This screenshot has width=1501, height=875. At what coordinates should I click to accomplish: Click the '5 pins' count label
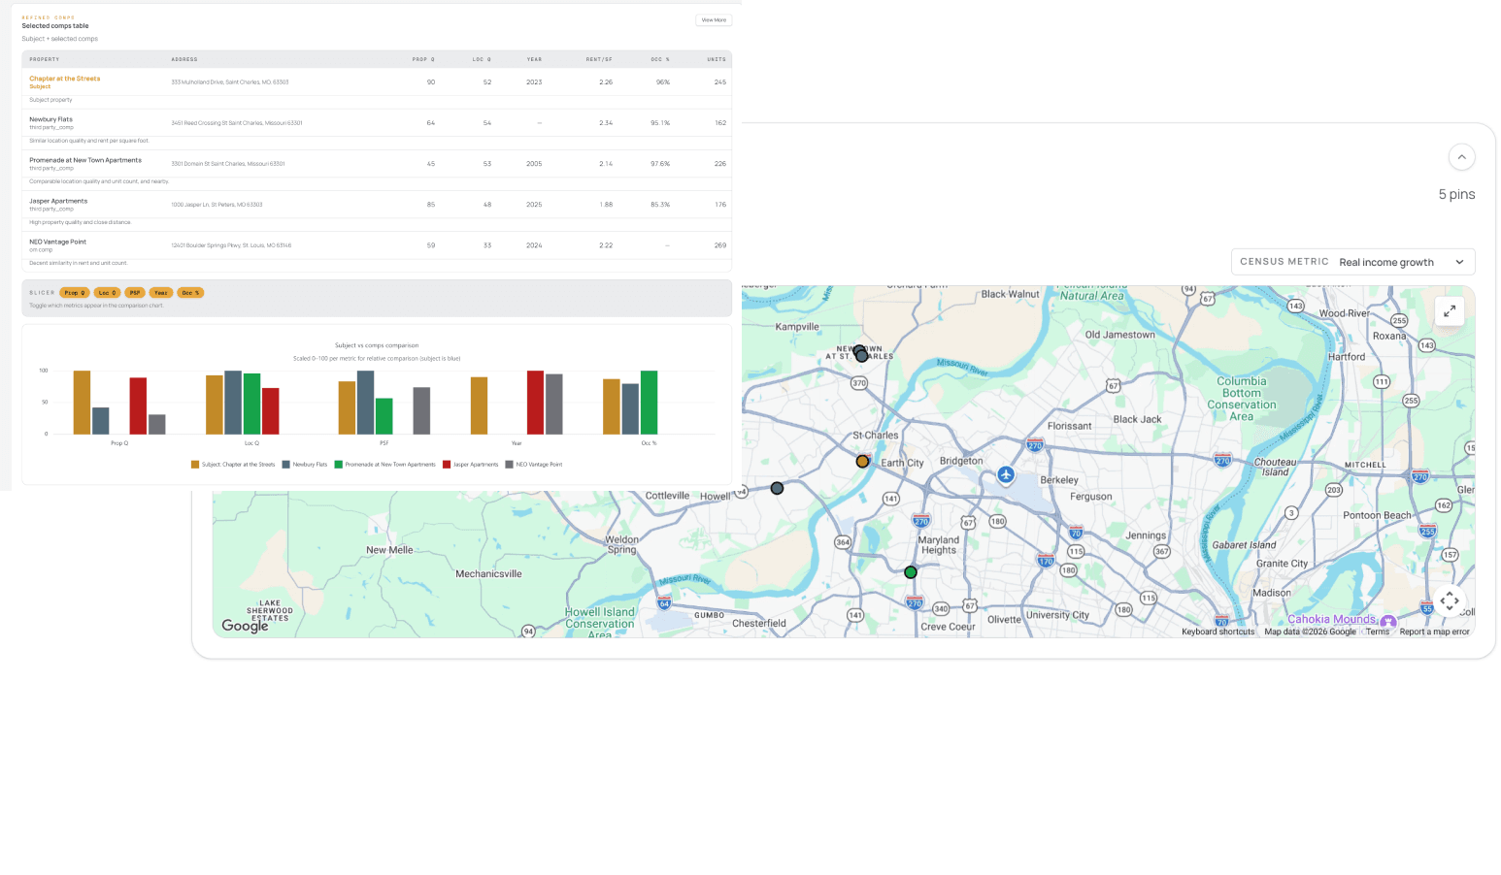click(1456, 194)
